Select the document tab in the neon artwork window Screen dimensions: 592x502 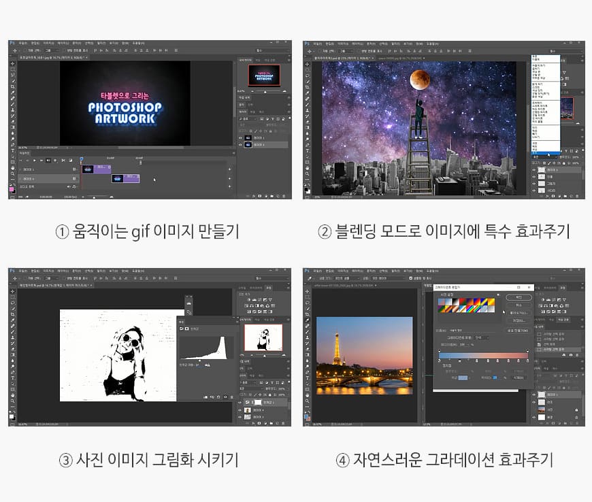pyautogui.click(x=53, y=58)
